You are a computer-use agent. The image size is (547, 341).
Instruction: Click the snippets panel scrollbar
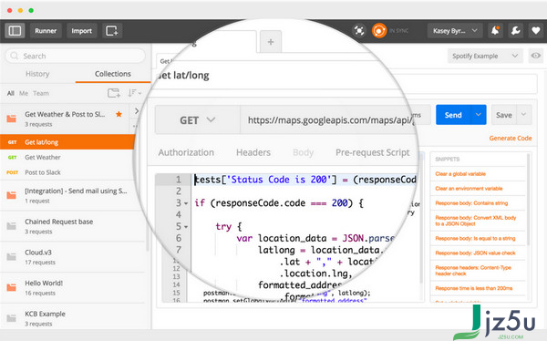[528, 199]
